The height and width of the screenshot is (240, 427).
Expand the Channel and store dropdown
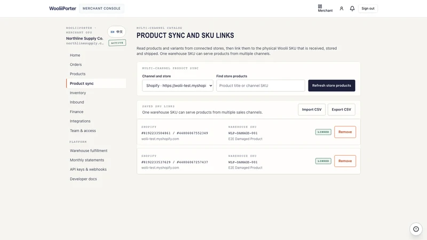[178, 85]
